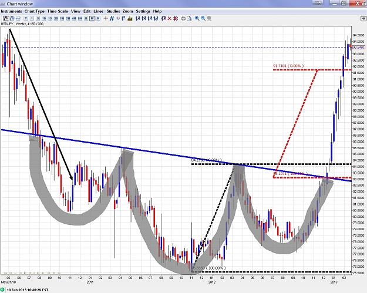The width and height of the screenshot is (367, 293).
Task: Zoom out with magnifier minus icon
Action: coord(203,18)
